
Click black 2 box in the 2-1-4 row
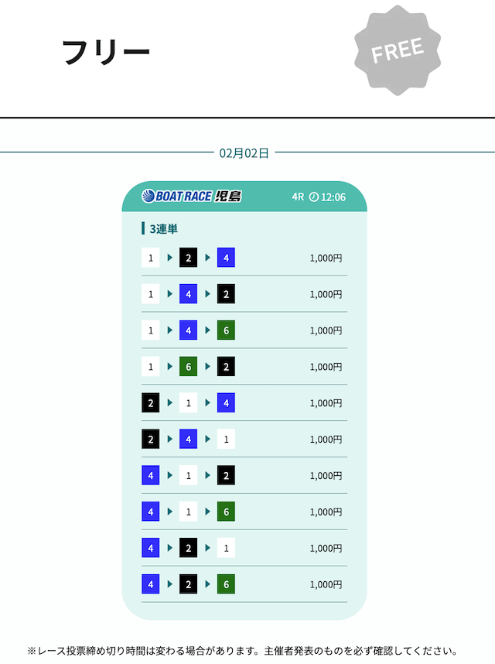(x=150, y=403)
